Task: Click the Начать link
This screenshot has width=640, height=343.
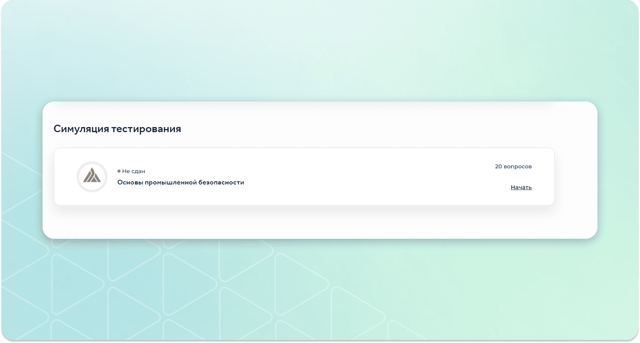Action: (521, 187)
